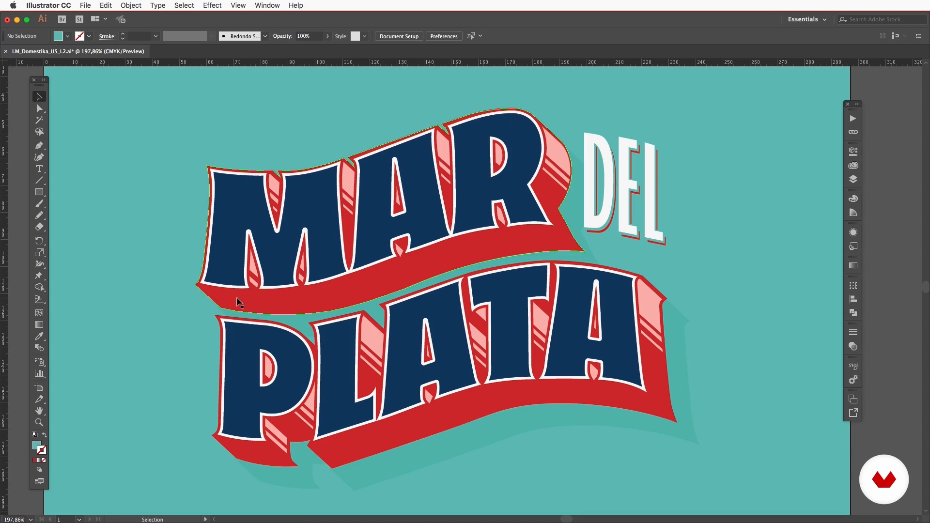Expand the stroke color dropdown arrow
This screenshot has width=930, height=523.
click(89, 36)
